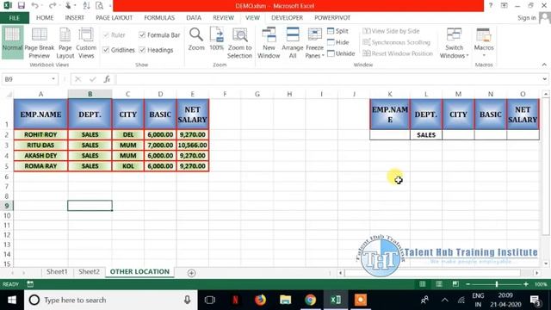Open Firefox from the taskbar
The height and width of the screenshot is (310, 551).
260,300
